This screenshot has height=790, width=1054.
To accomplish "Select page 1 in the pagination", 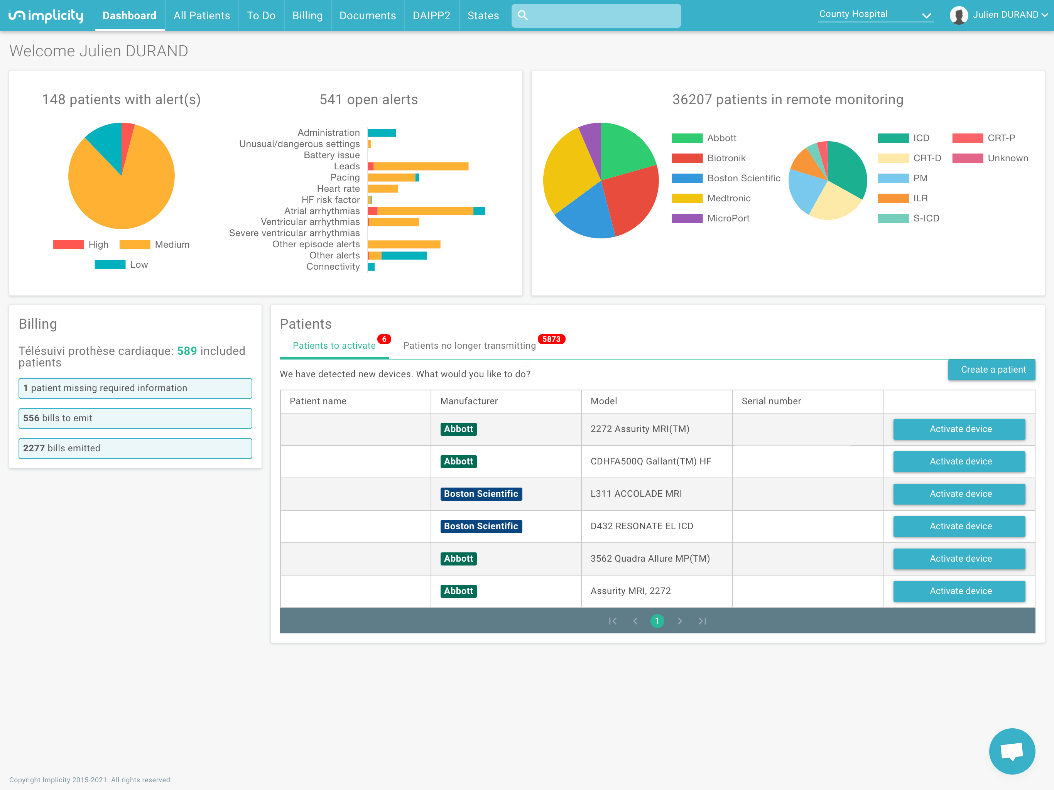I will (x=657, y=621).
